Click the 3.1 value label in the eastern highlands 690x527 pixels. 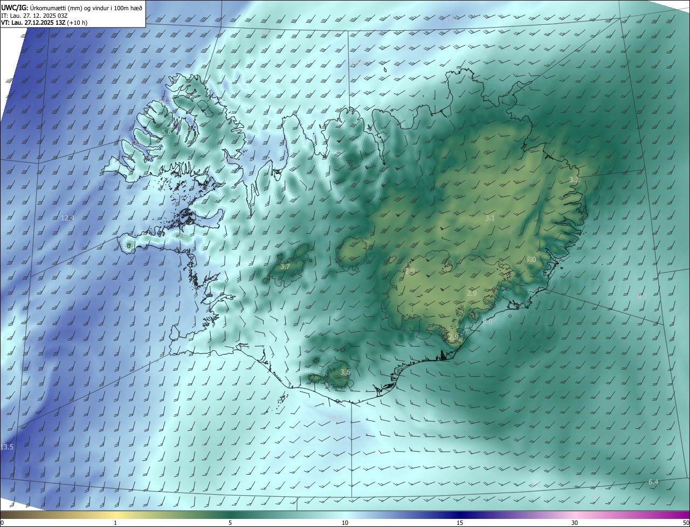point(489,218)
